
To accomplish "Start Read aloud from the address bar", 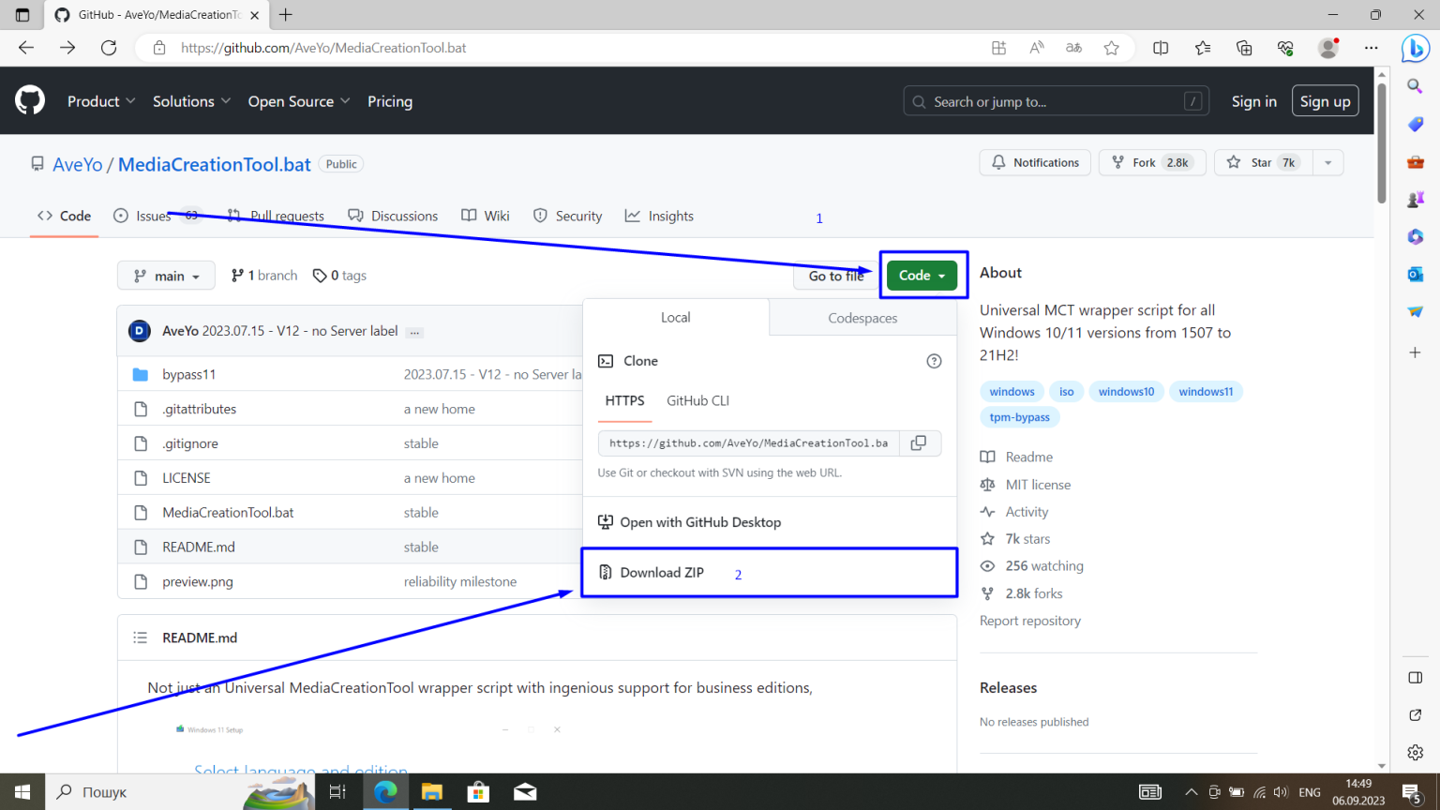I will click(1036, 47).
